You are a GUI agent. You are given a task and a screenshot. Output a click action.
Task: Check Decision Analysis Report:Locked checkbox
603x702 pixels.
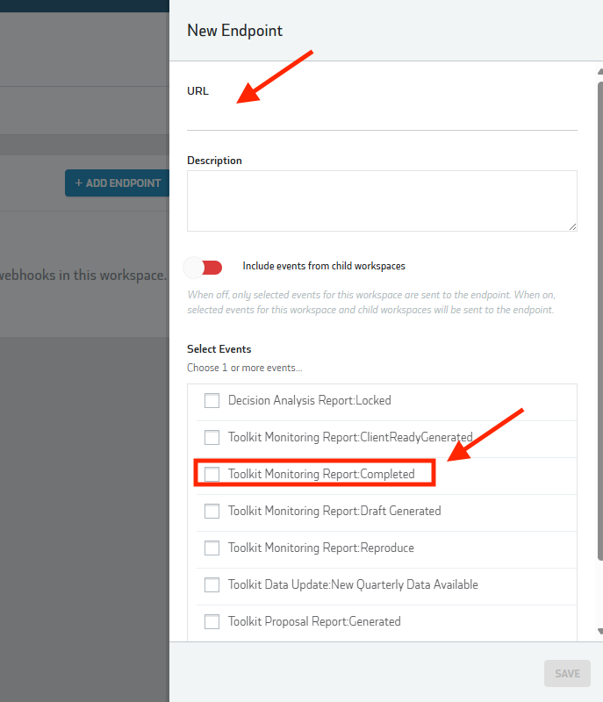tap(212, 401)
